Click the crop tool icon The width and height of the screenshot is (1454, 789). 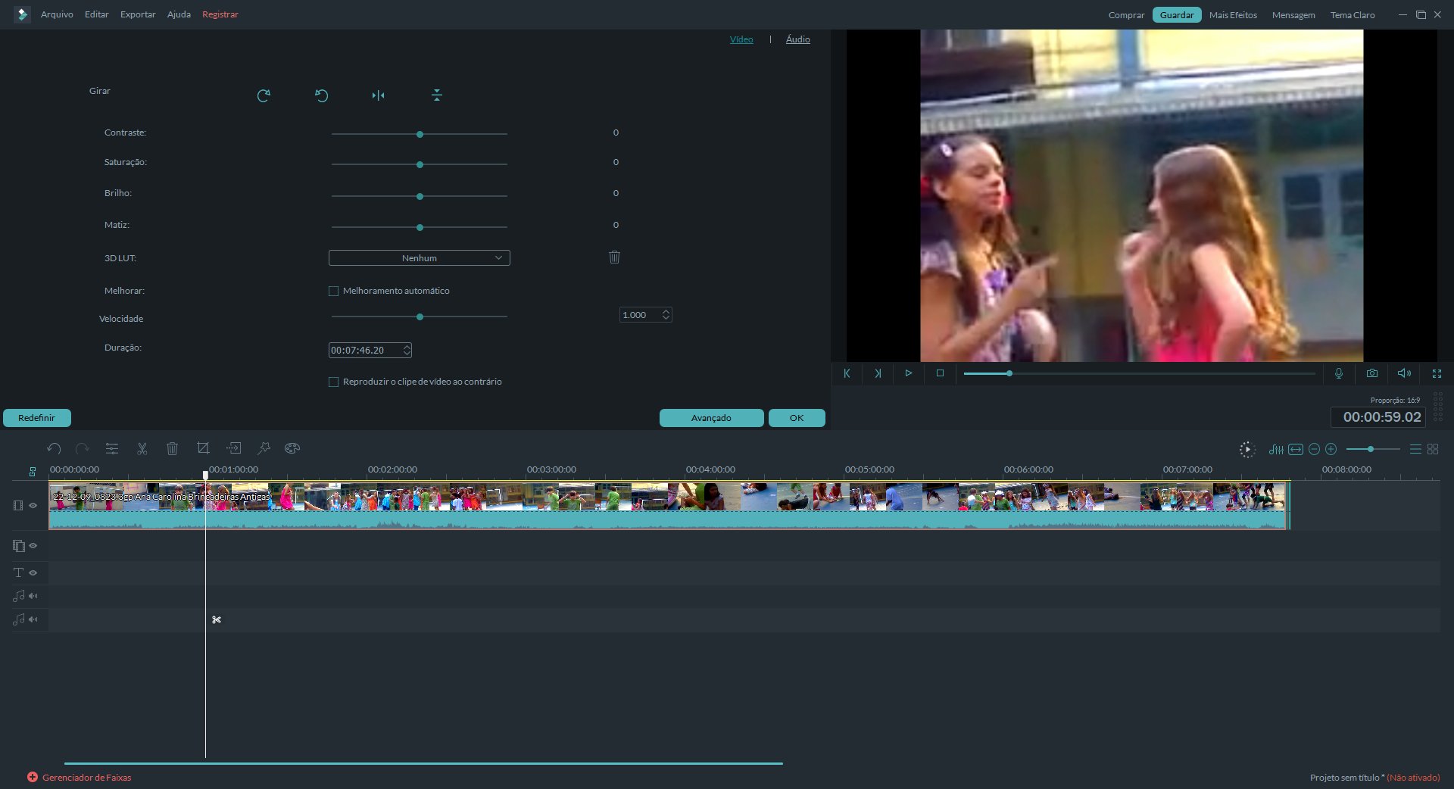203,449
